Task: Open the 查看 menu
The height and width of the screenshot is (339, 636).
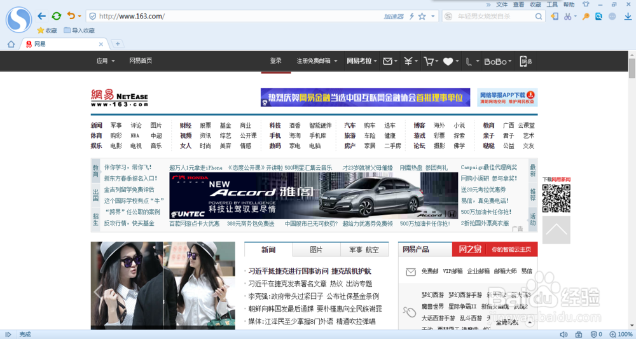Action: pos(518,4)
